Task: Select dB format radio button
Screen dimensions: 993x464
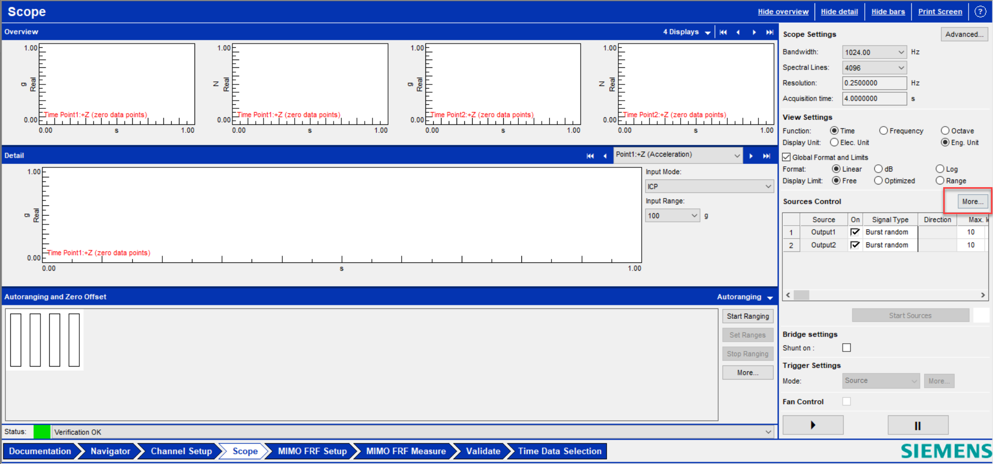Action: 878,169
